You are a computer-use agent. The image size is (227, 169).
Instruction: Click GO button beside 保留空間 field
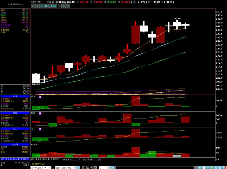coord(112,168)
